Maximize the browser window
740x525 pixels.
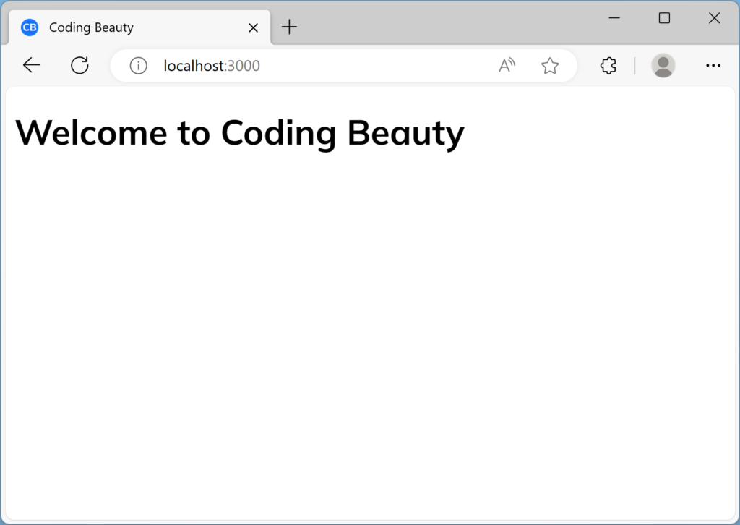click(664, 18)
